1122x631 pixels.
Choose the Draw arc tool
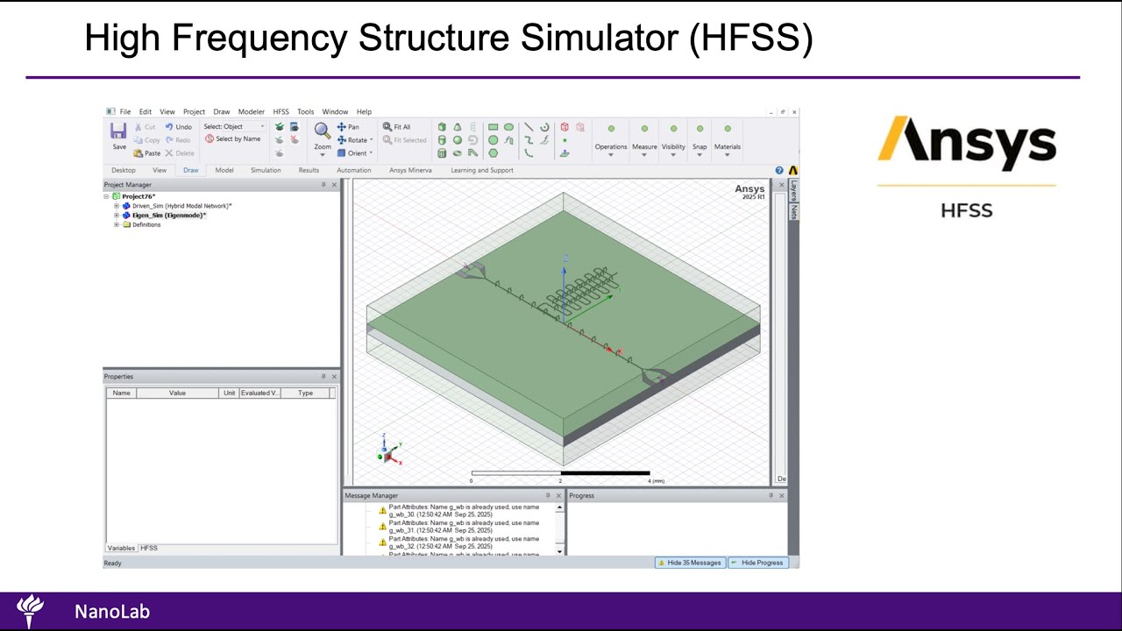pos(529,153)
